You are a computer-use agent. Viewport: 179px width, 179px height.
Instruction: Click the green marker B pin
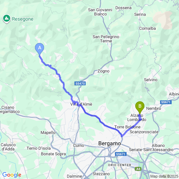pyautogui.click(x=140, y=107)
